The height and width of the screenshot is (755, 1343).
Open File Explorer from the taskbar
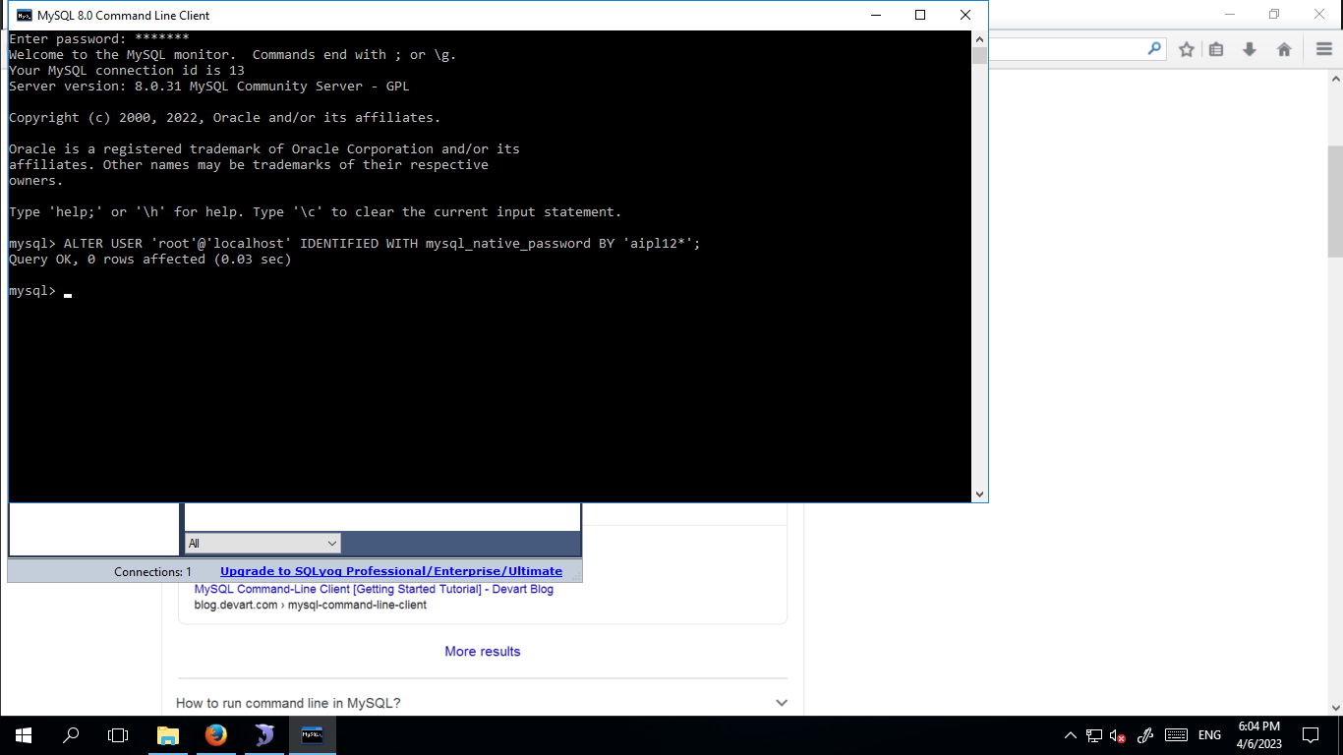pyautogui.click(x=169, y=735)
